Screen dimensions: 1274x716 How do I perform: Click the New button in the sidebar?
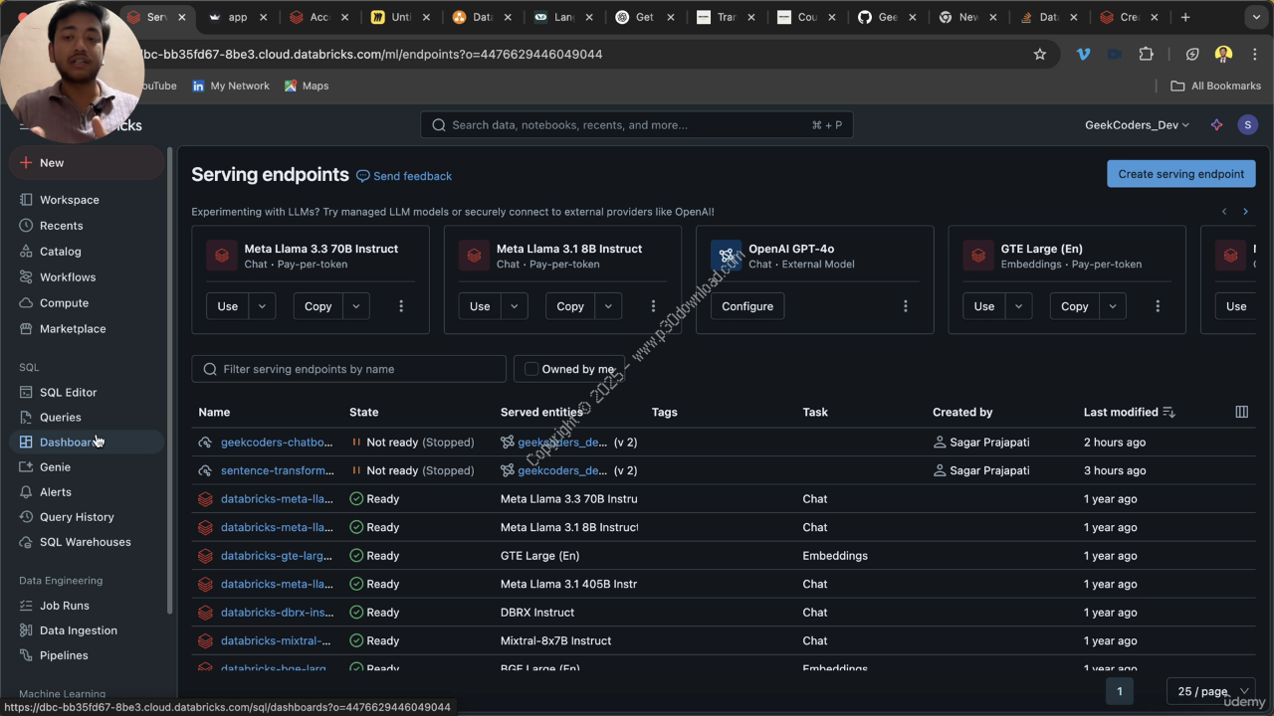[88, 163]
